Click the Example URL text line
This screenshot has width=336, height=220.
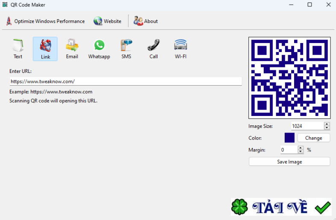pyautogui.click(x=51, y=92)
